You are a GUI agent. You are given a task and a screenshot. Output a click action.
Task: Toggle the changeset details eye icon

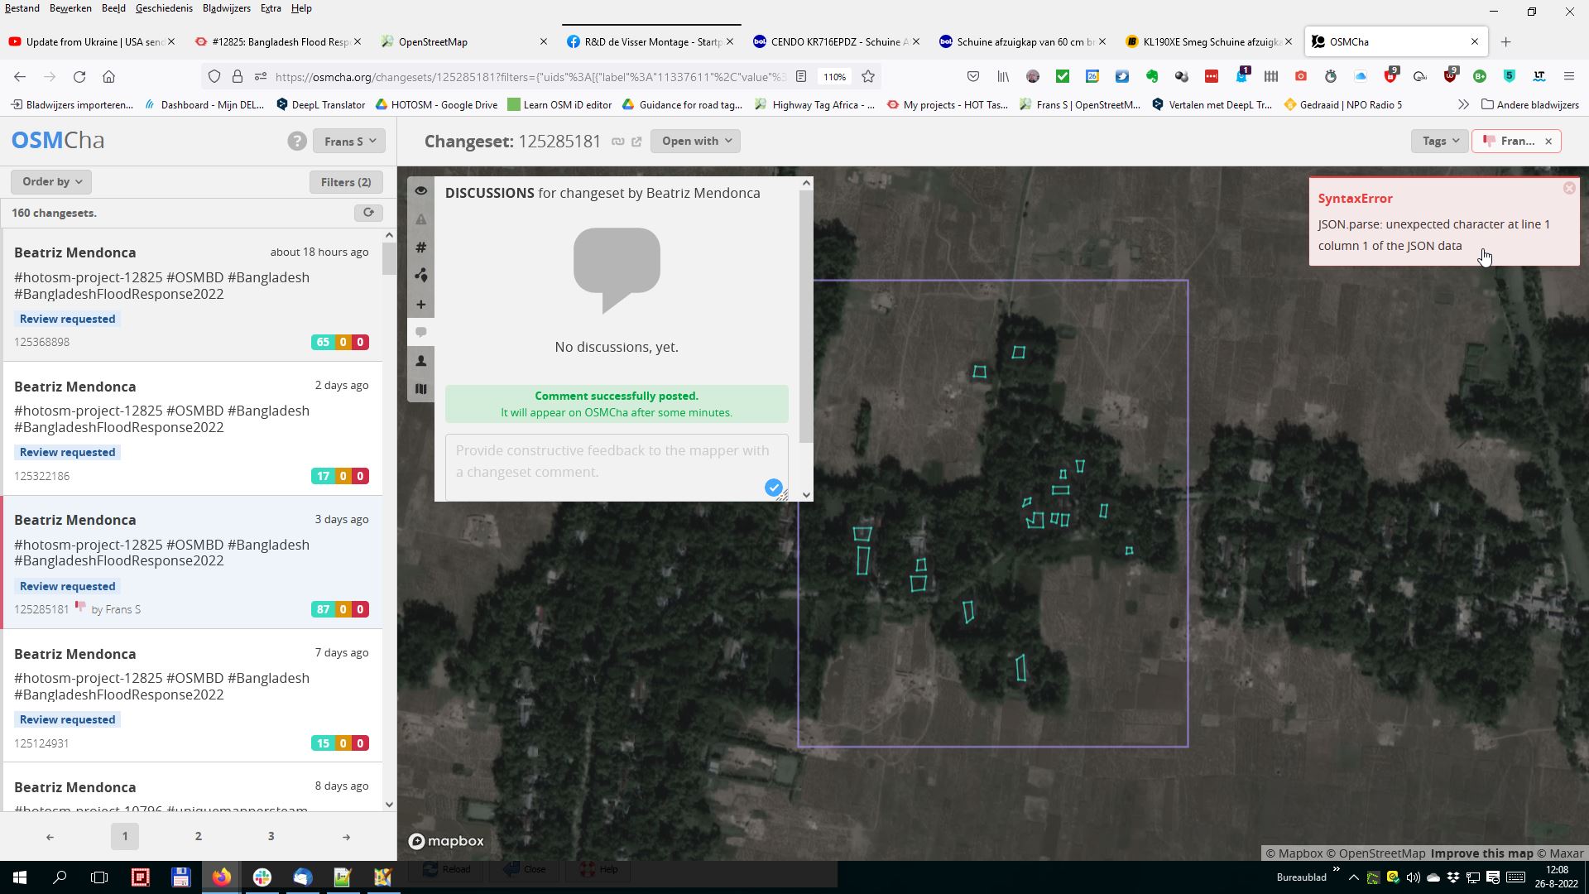[421, 191]
